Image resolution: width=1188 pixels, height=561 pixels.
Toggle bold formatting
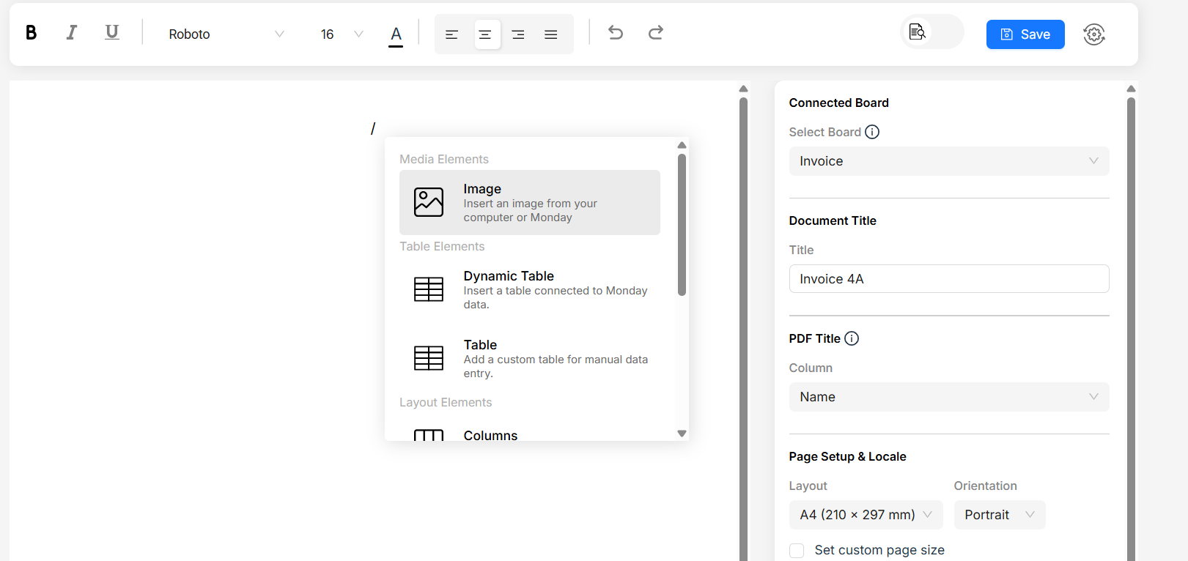(31, 33)
